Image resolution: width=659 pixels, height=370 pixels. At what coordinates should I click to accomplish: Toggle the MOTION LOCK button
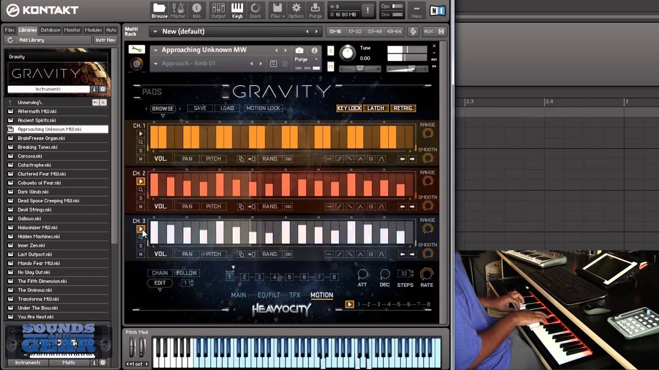(263, 108)
